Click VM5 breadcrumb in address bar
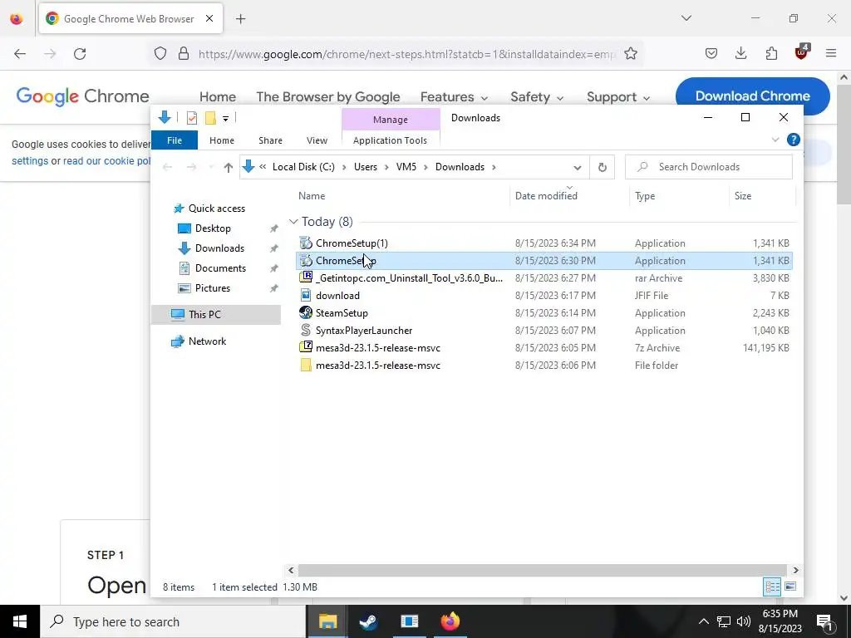 406,167
